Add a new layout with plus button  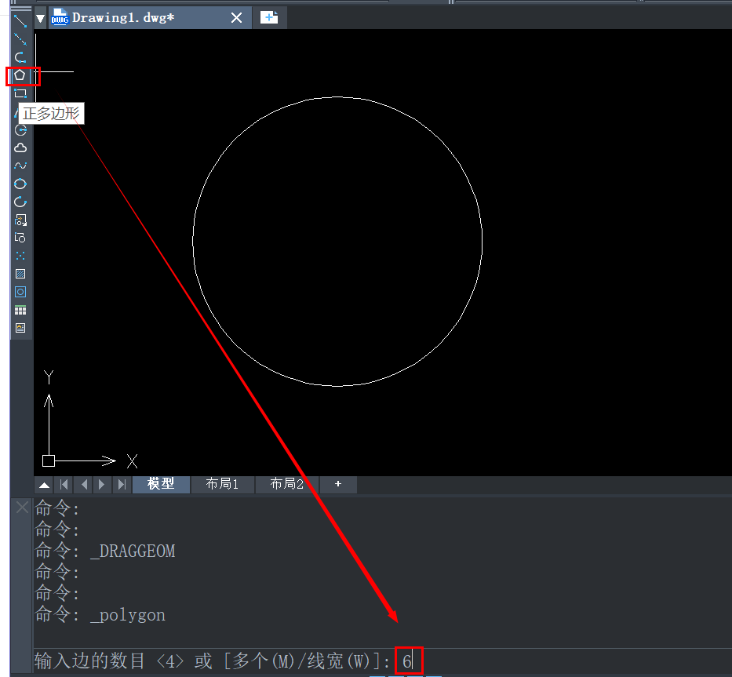[338, 484]
